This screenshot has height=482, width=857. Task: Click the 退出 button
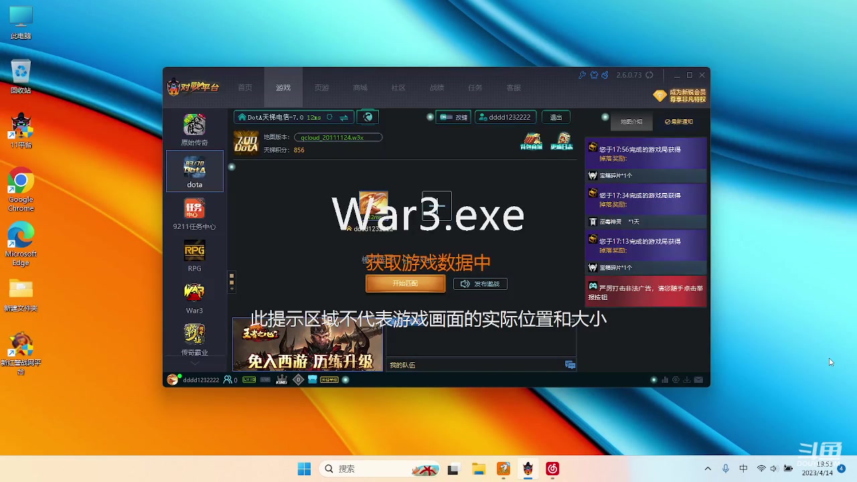pos(556,117)
